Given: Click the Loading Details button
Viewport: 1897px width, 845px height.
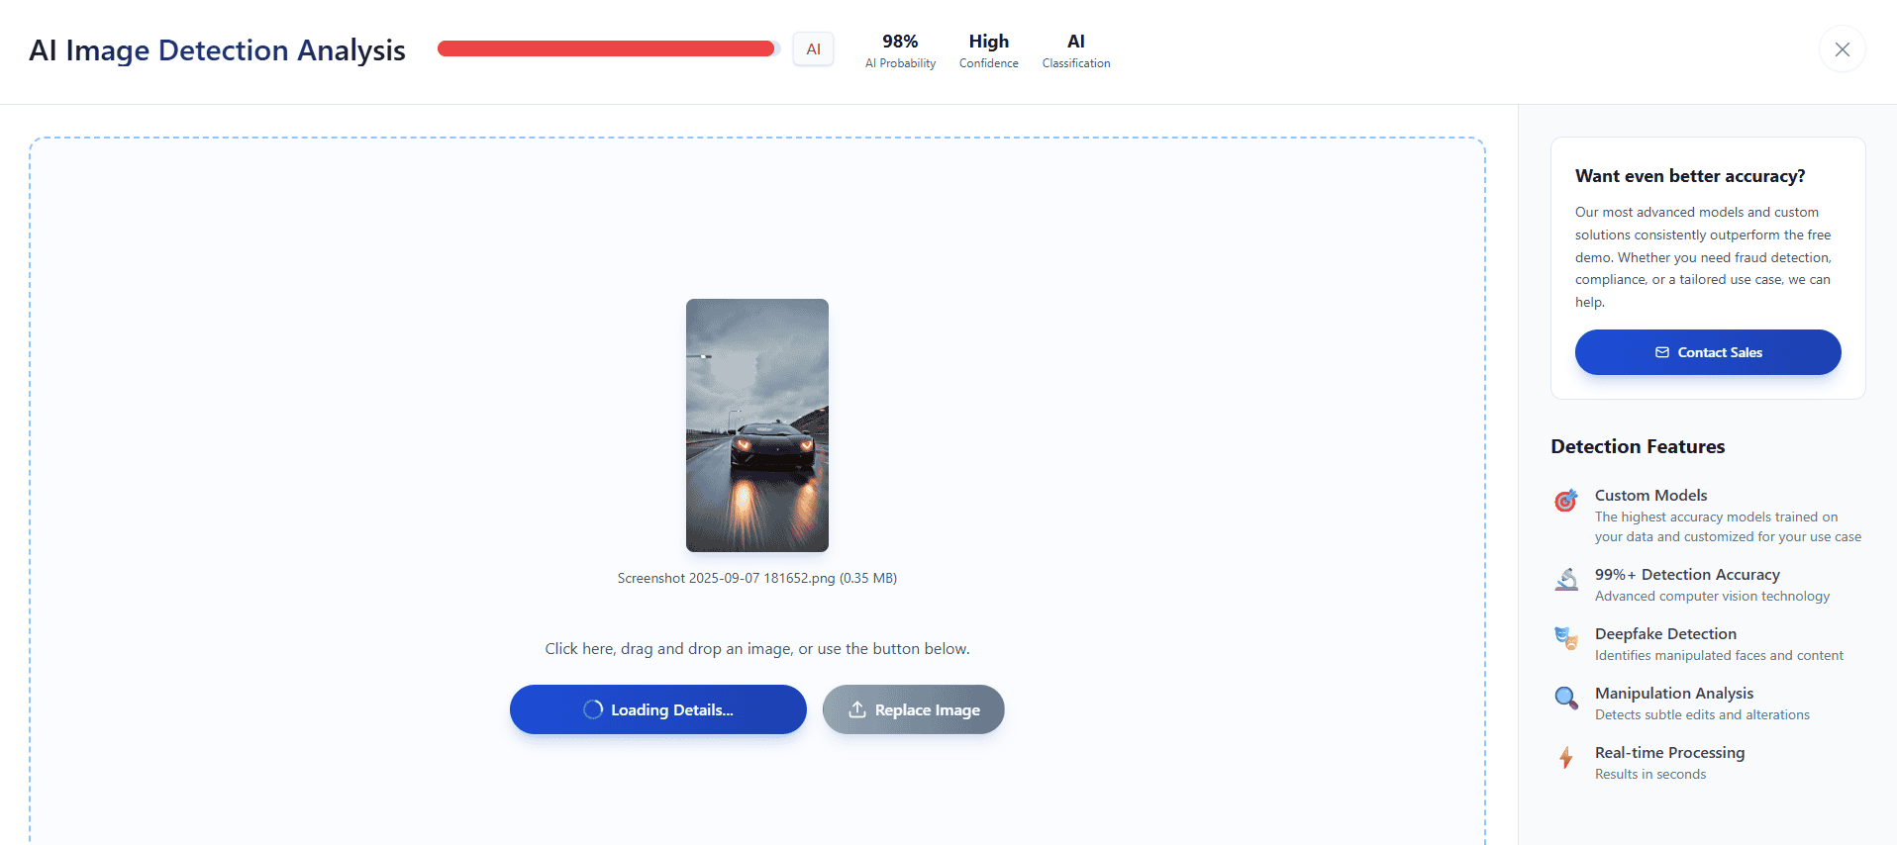Looking at the screenshot, I should pos(658,709).
